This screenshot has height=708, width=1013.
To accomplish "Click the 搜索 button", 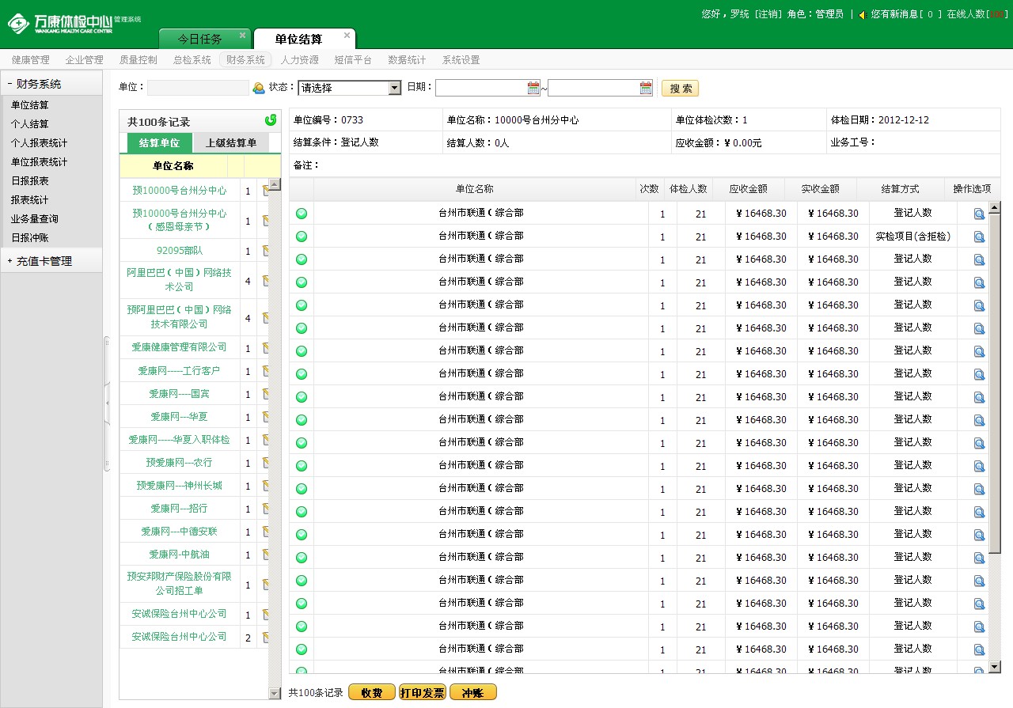I will click(680, 89).
